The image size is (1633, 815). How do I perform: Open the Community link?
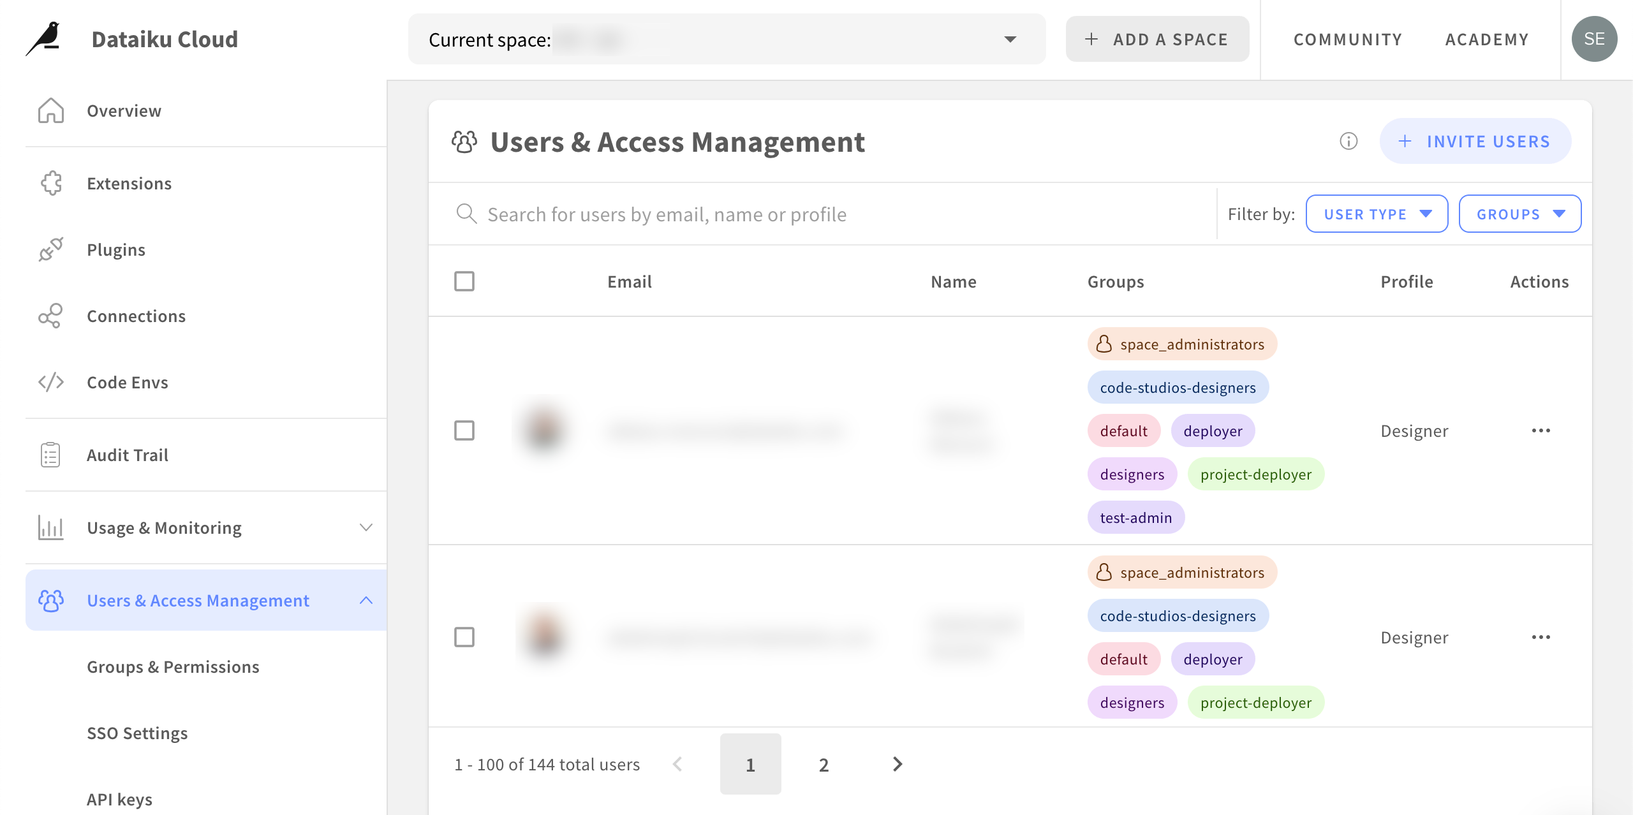click(1348, 39)
